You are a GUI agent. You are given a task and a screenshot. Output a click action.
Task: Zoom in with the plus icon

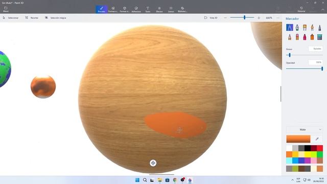click(259, 18)
